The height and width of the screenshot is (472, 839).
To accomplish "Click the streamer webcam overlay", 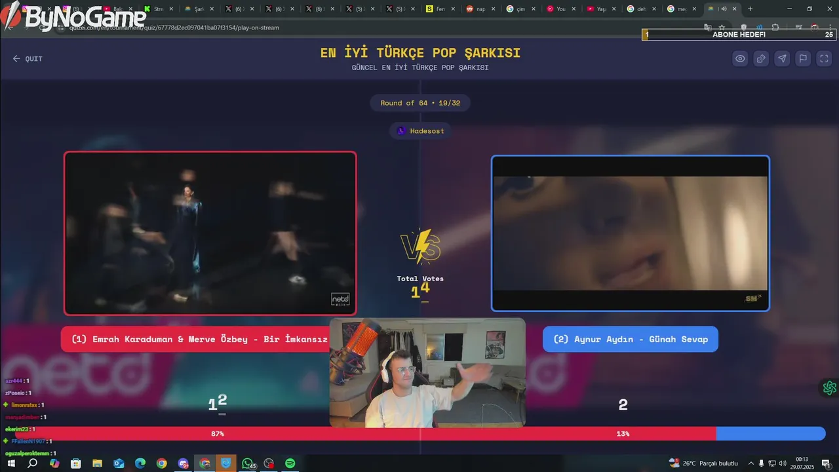I will (x=427, y=373).
